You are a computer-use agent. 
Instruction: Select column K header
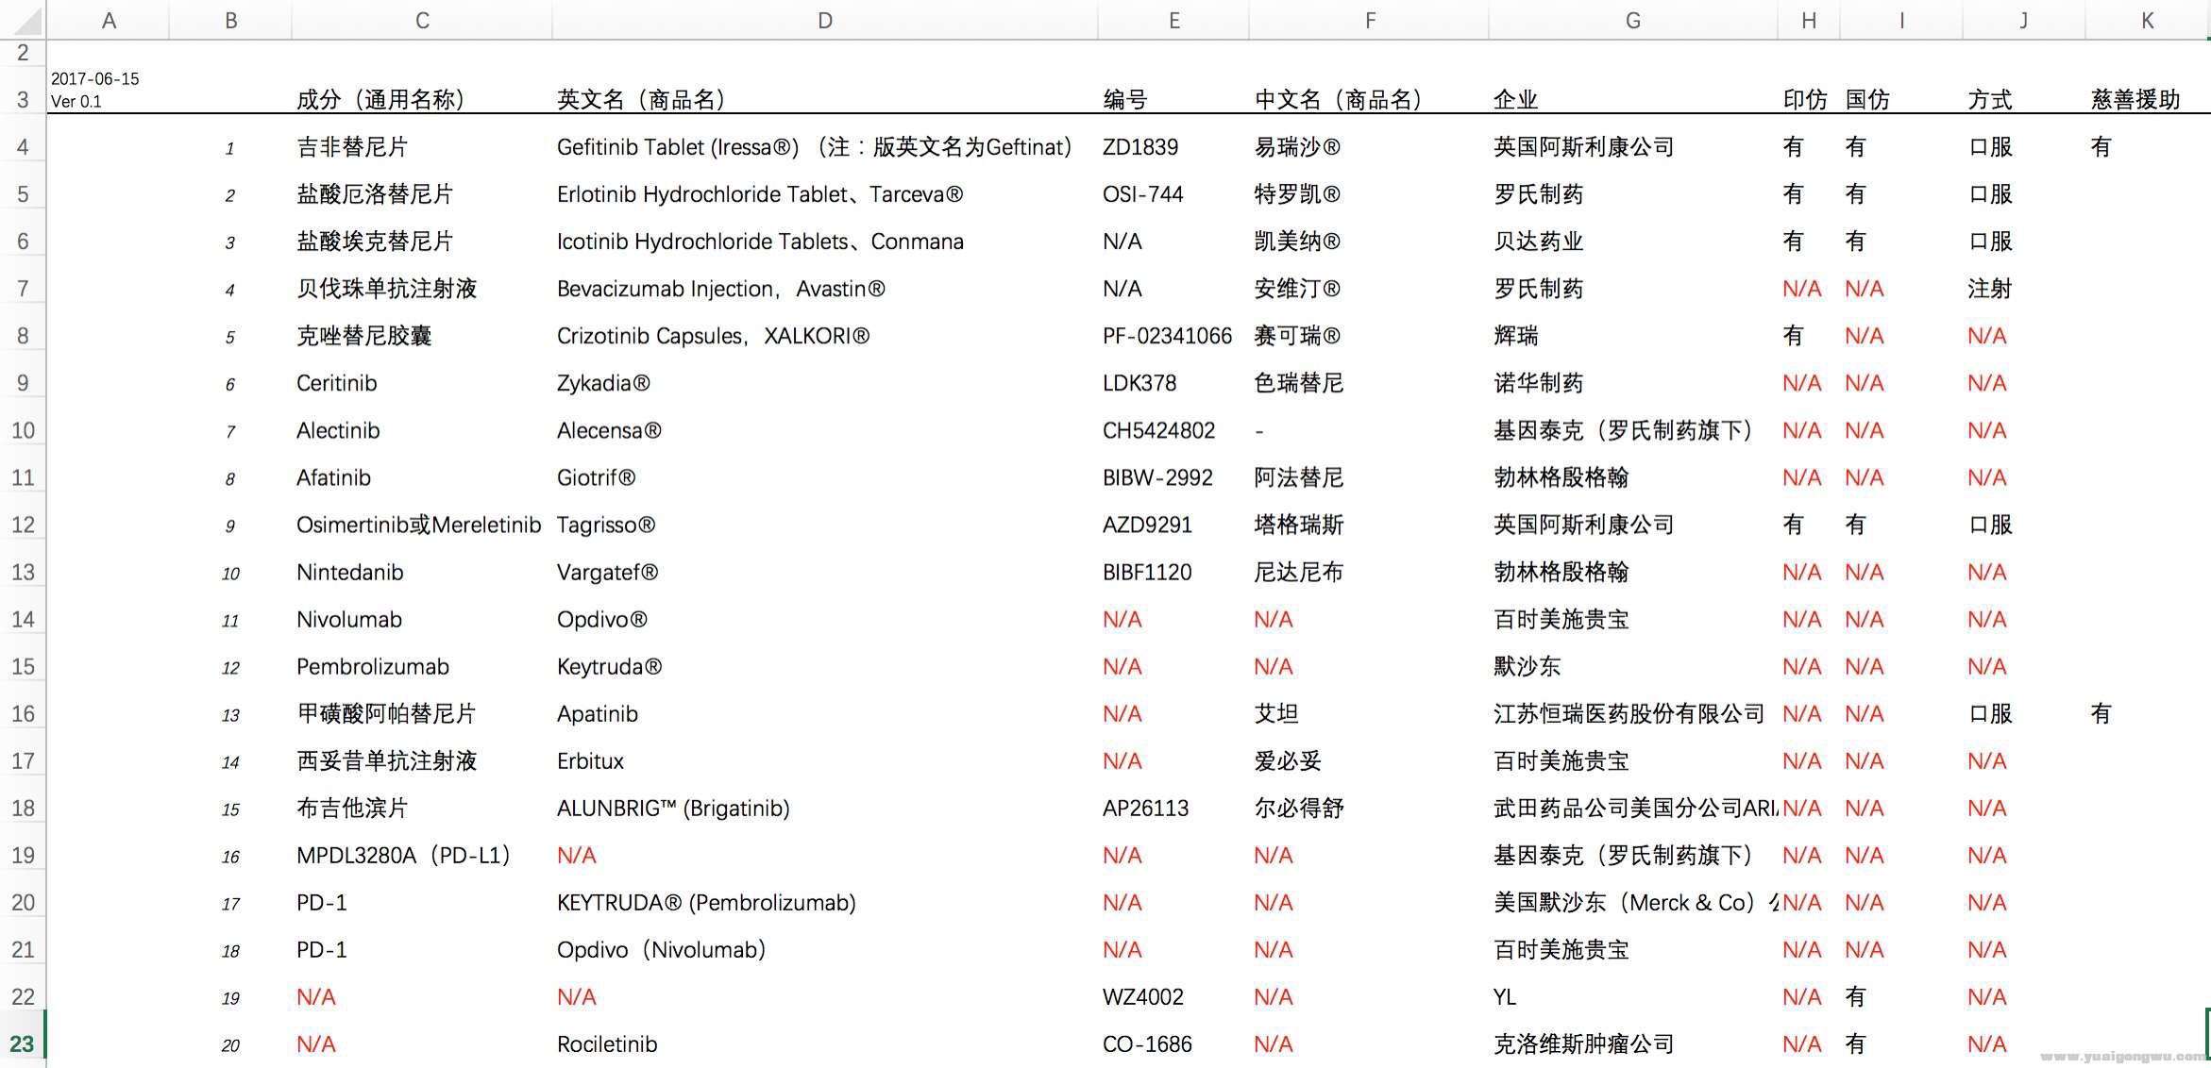(x=2147, y=20)
